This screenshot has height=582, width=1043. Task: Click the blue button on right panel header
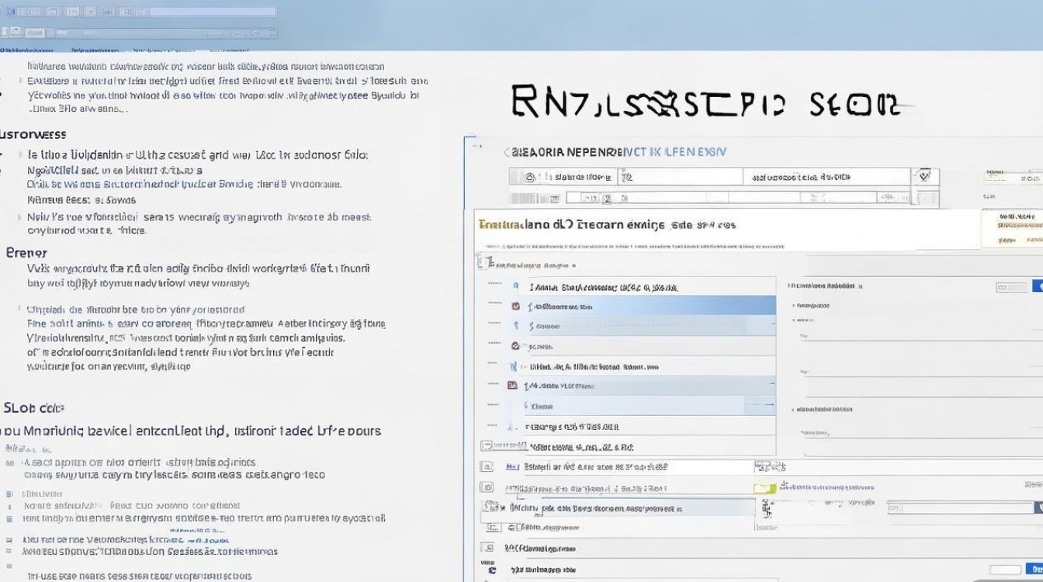1038,286
